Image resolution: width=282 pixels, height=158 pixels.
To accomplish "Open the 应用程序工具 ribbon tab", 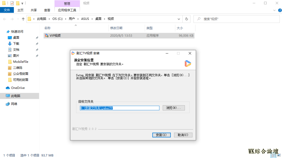I will pyautogui.click(x=67, y=10).
